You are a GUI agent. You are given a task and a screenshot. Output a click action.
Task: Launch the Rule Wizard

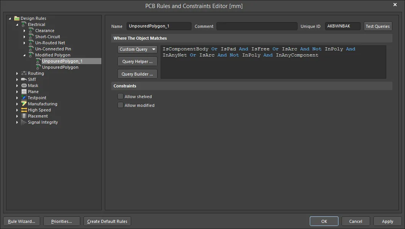(22, 221)
